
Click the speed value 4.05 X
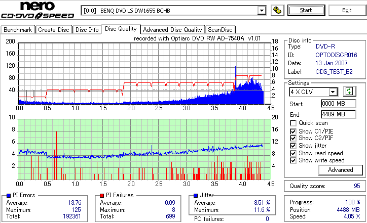click(x=352, y=216)
